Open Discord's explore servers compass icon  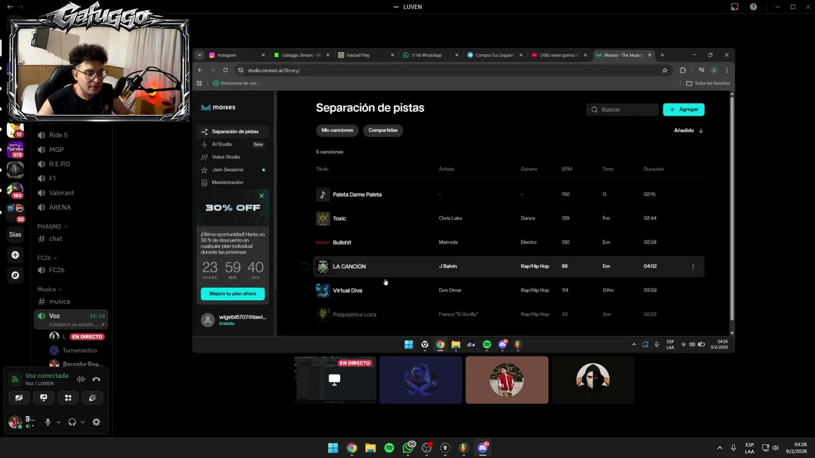15,275
